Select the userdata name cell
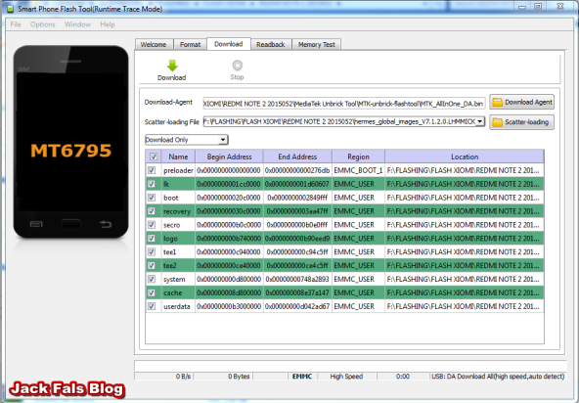 (x=178, y=306)
